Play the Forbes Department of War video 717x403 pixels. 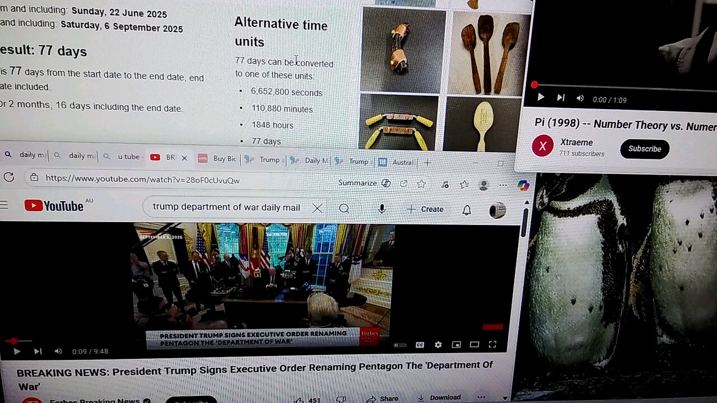tap(17, 352)
